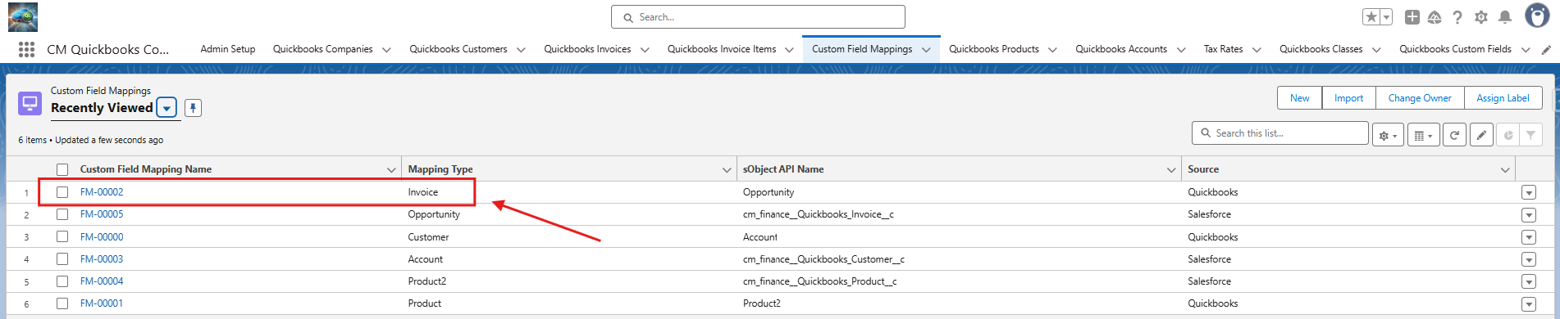Open the Quickbooks Products tab
This screenshot has height=319, width=1560.
coord(994,49)
